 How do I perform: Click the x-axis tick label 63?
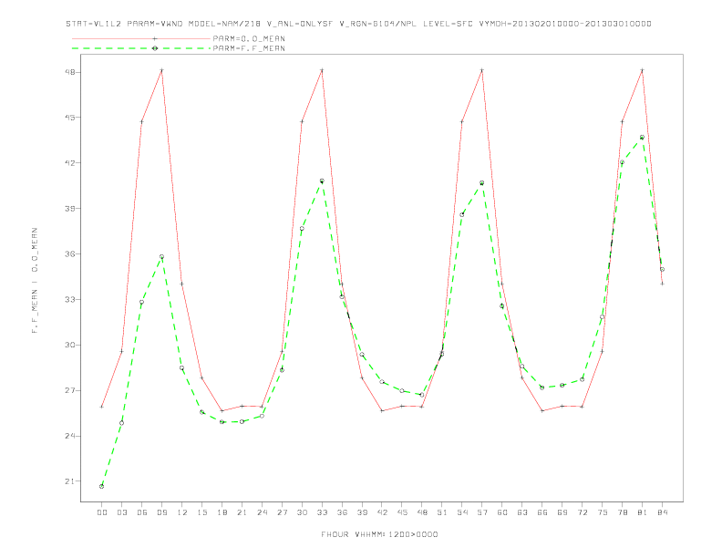(522, 512)
